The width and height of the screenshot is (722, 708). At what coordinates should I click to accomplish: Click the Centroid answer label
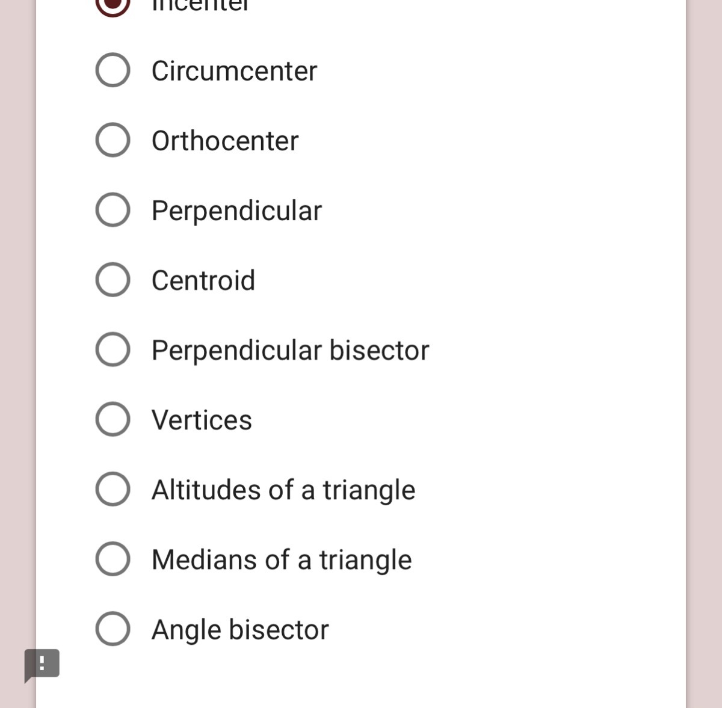(203, 280)
